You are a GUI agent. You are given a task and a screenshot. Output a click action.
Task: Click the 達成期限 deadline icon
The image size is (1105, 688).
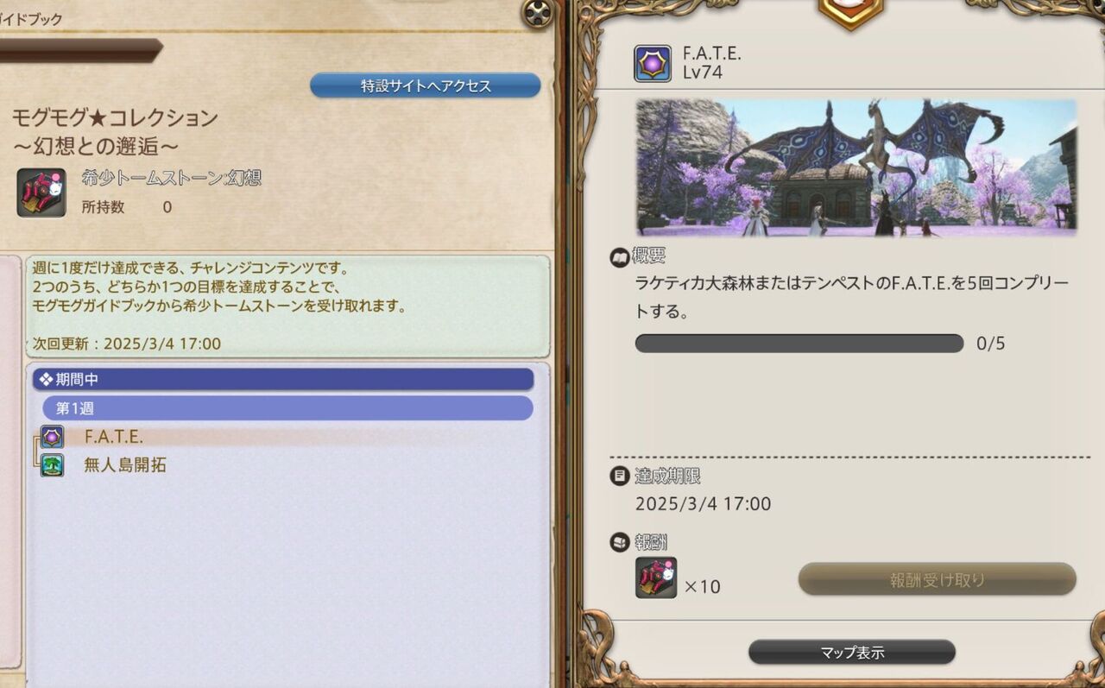[620, 476]
